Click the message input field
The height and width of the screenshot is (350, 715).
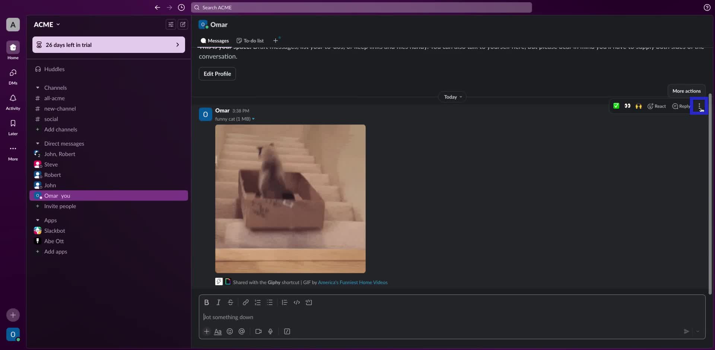click(335, 317)
